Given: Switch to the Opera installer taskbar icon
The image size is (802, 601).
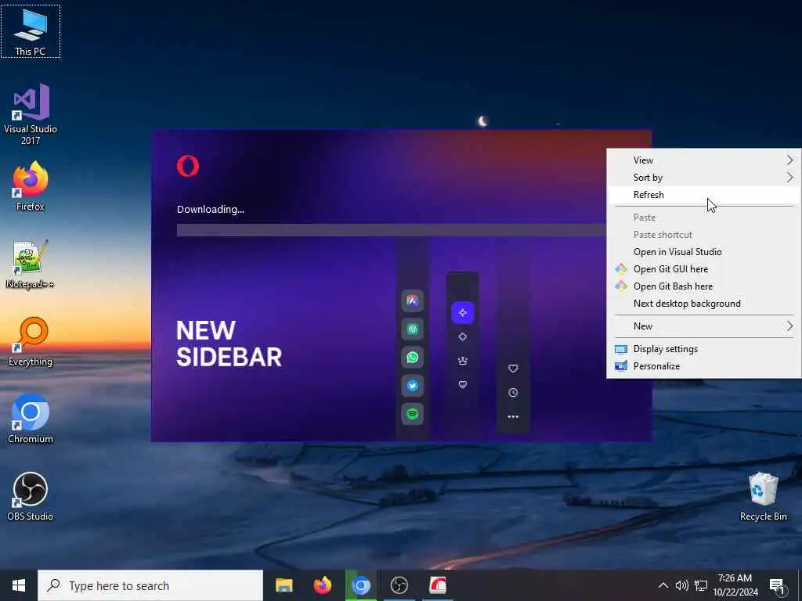Looking at the screenshot, I should point(438,585).
